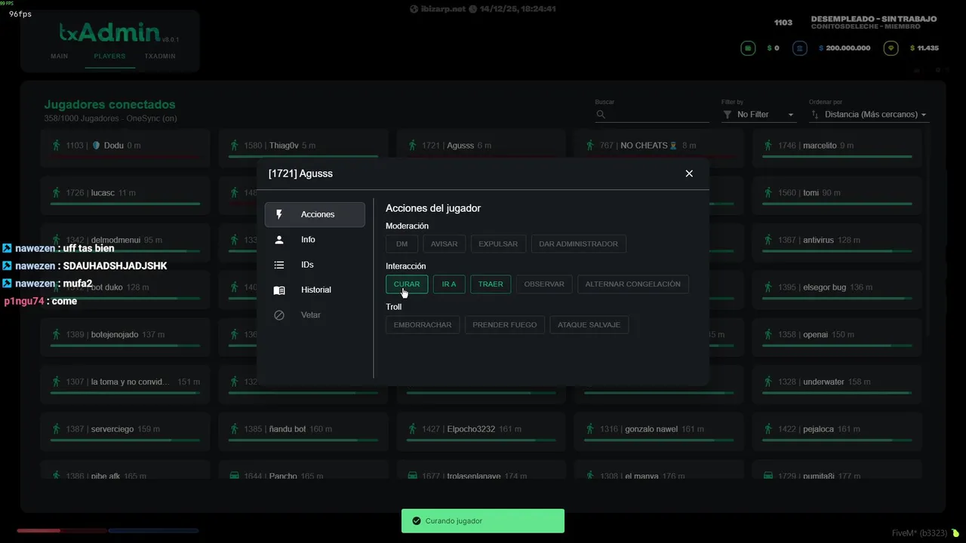
Task: Select Info in dialog sidebar
Action: point(315,240)
